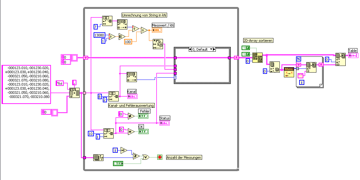Toggle the upper False Boolean constant

coord(245,48)
